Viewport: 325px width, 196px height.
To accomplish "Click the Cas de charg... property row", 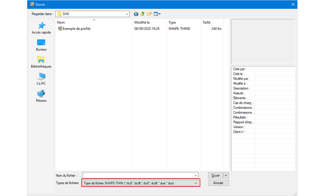I will [263, 103].
